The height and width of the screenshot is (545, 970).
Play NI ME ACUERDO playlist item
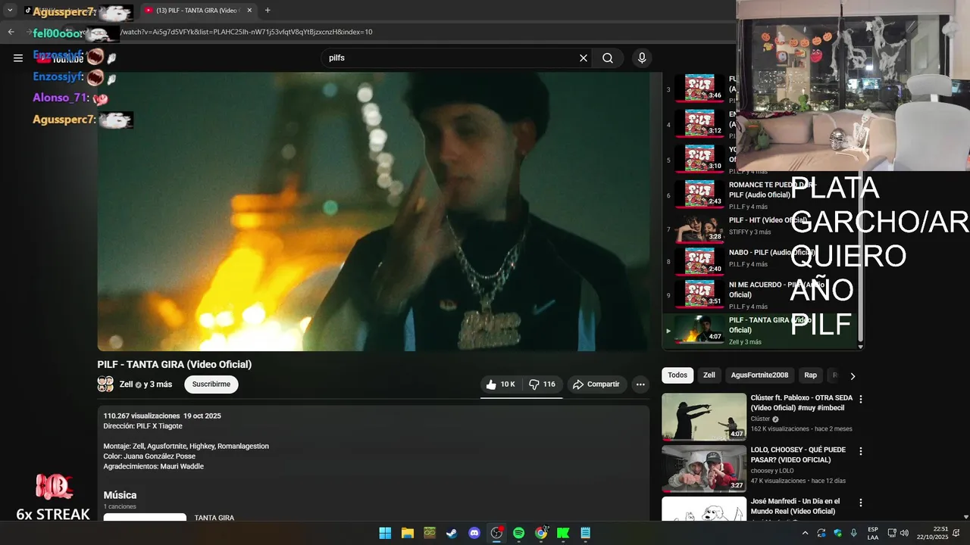762,294
